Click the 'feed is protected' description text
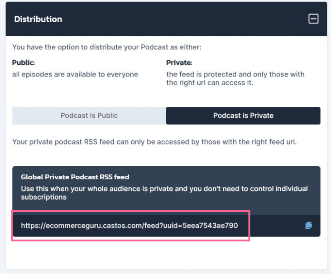Viewport: 331px width, 274px height. pyautogui.click(x=235, y=78)
